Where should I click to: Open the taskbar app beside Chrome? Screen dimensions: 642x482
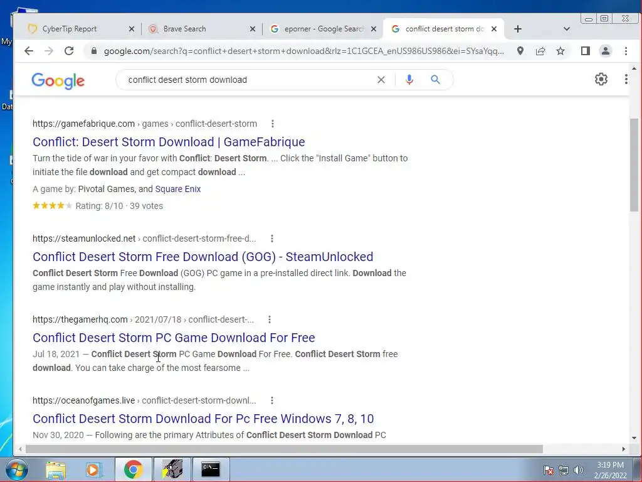[x=172, y=469]
